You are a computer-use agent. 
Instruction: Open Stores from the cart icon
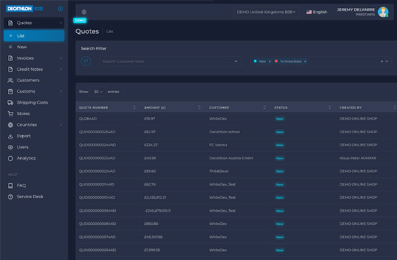pyautogui.click(x=10, y=114)
